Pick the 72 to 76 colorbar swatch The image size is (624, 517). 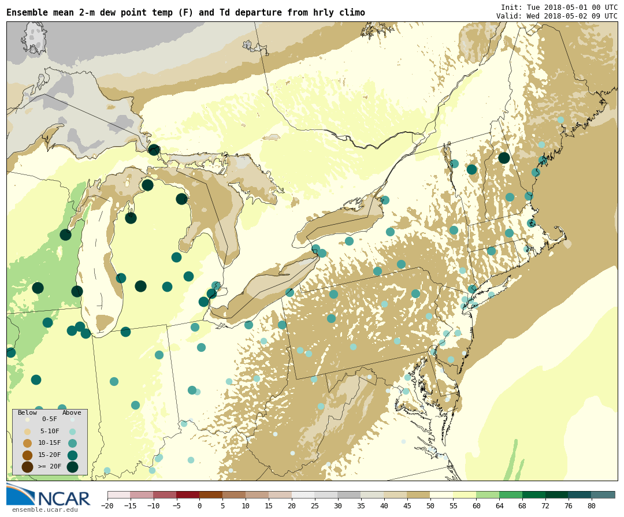coord(557,494)
